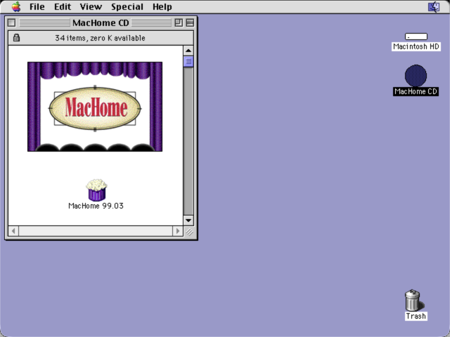Click the 'Macintosh HD' desktop label
The image size is (450, 337).
click(416, 46)
